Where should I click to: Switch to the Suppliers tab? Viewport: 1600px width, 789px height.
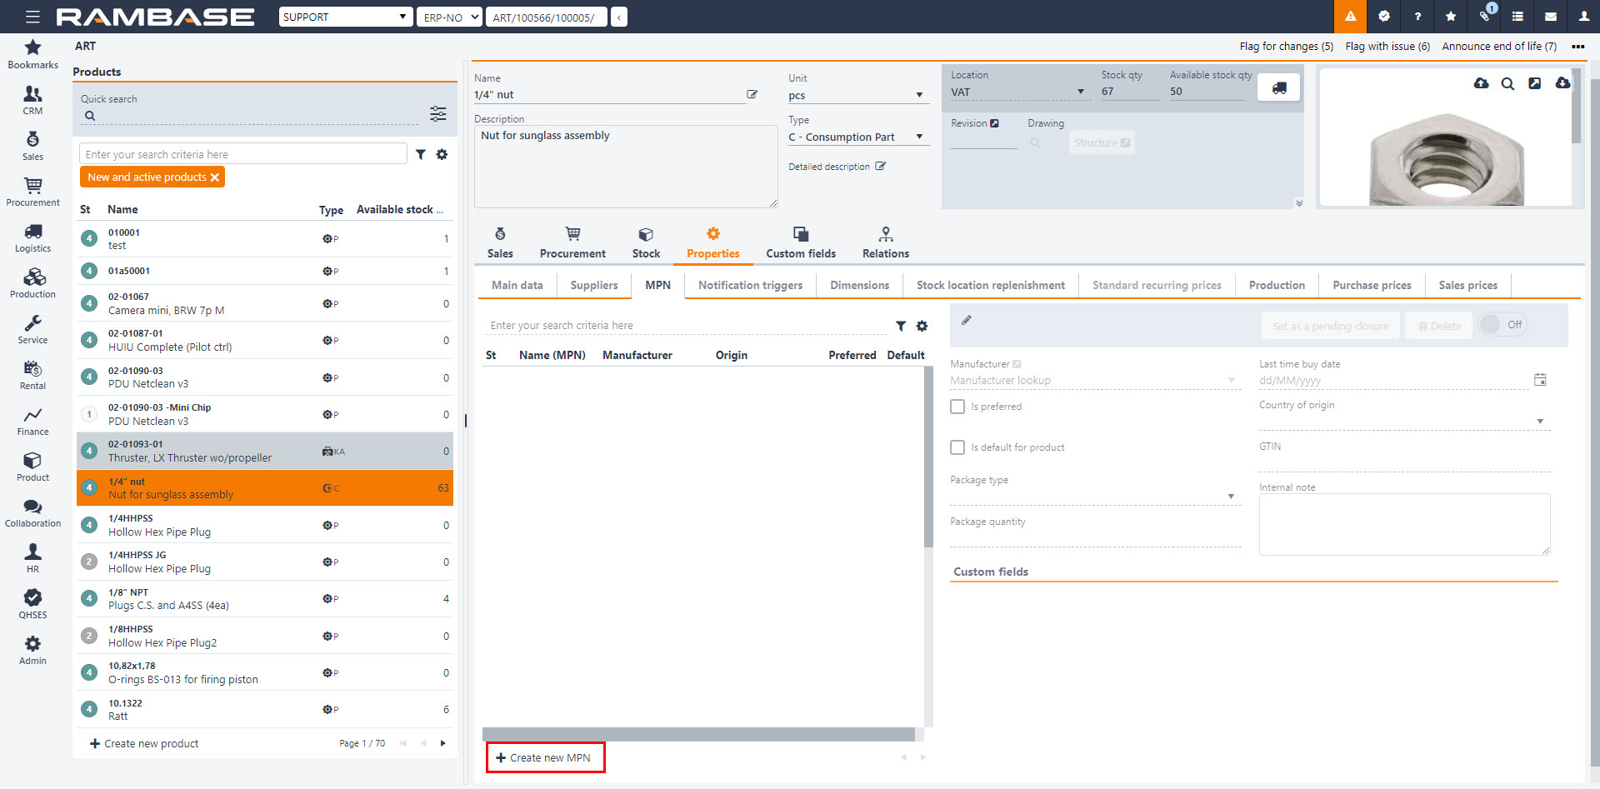pos(593,285)
